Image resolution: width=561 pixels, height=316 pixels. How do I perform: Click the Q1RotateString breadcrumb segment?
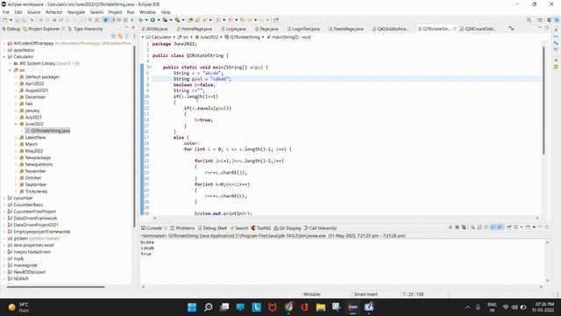point(242,37)
